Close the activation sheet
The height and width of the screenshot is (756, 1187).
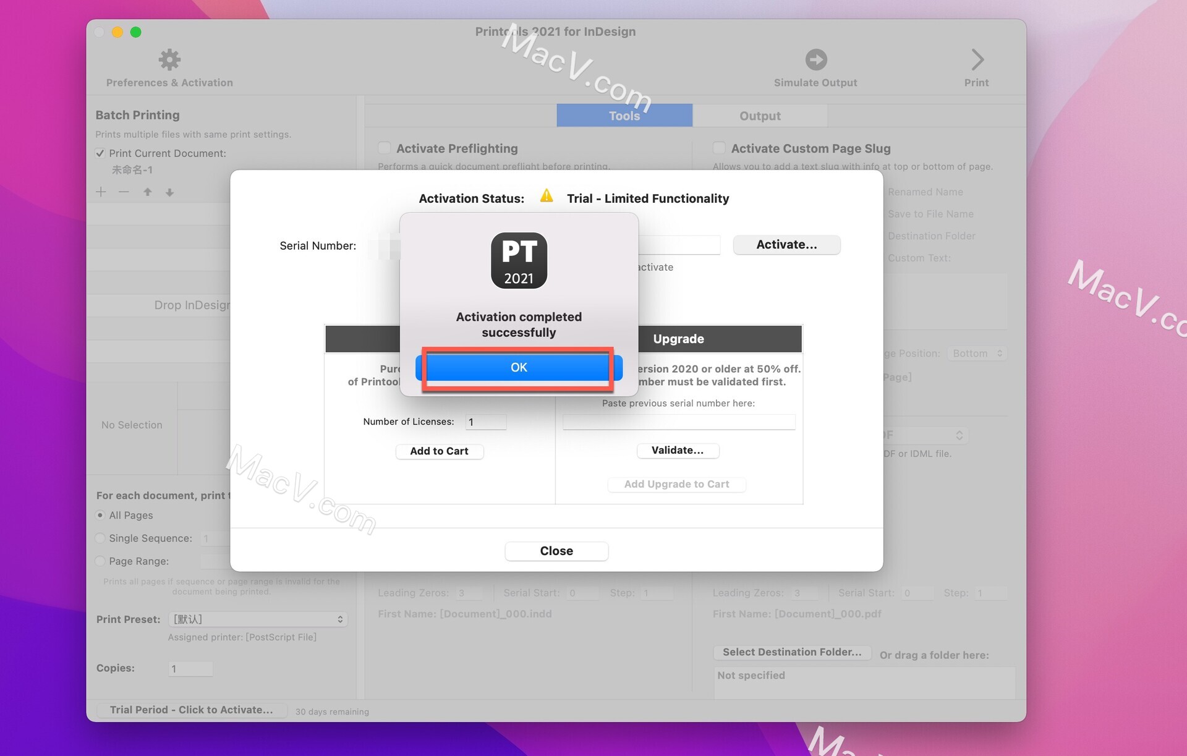coord(556,551)
